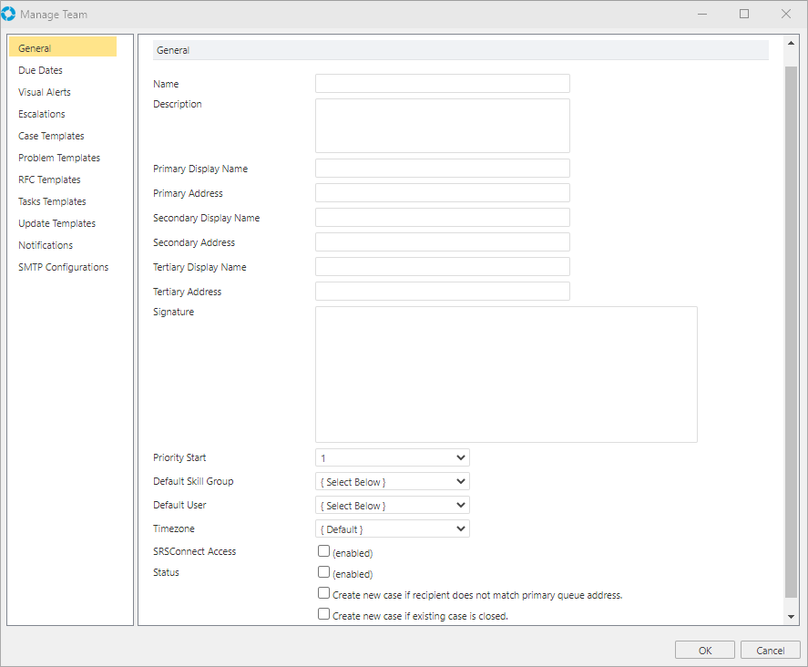808x667 pixels.
Task: Open the Visual Alerts section
Action: tap(45, 92)
